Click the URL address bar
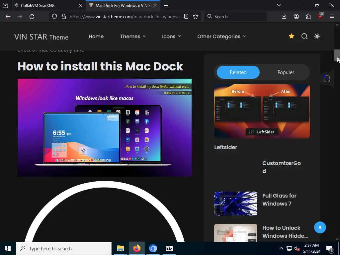This screenshot has height=255, width=340. coord(125,17)
